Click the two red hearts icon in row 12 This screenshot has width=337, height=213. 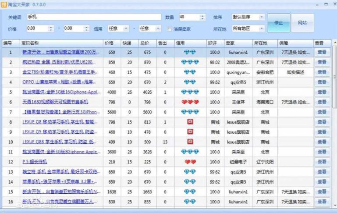(190, 162)
